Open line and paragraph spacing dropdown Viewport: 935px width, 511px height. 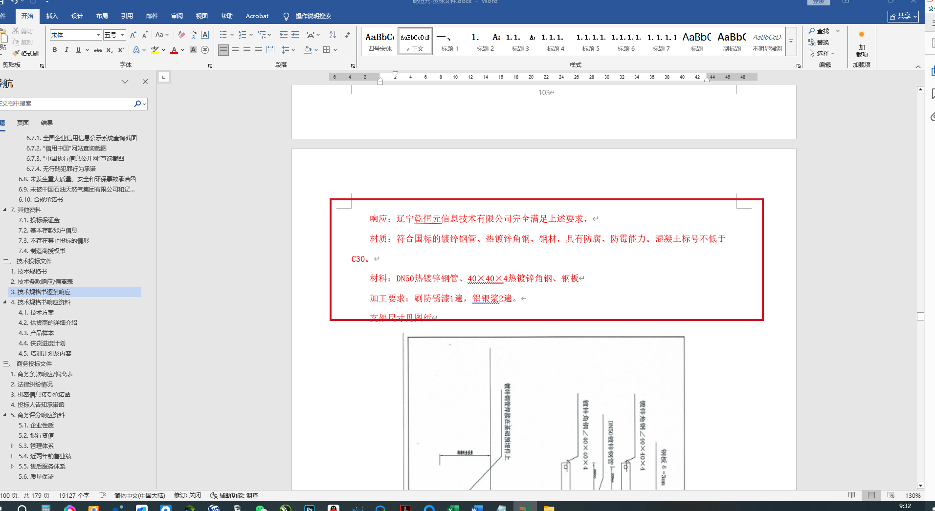click(288, 50)
